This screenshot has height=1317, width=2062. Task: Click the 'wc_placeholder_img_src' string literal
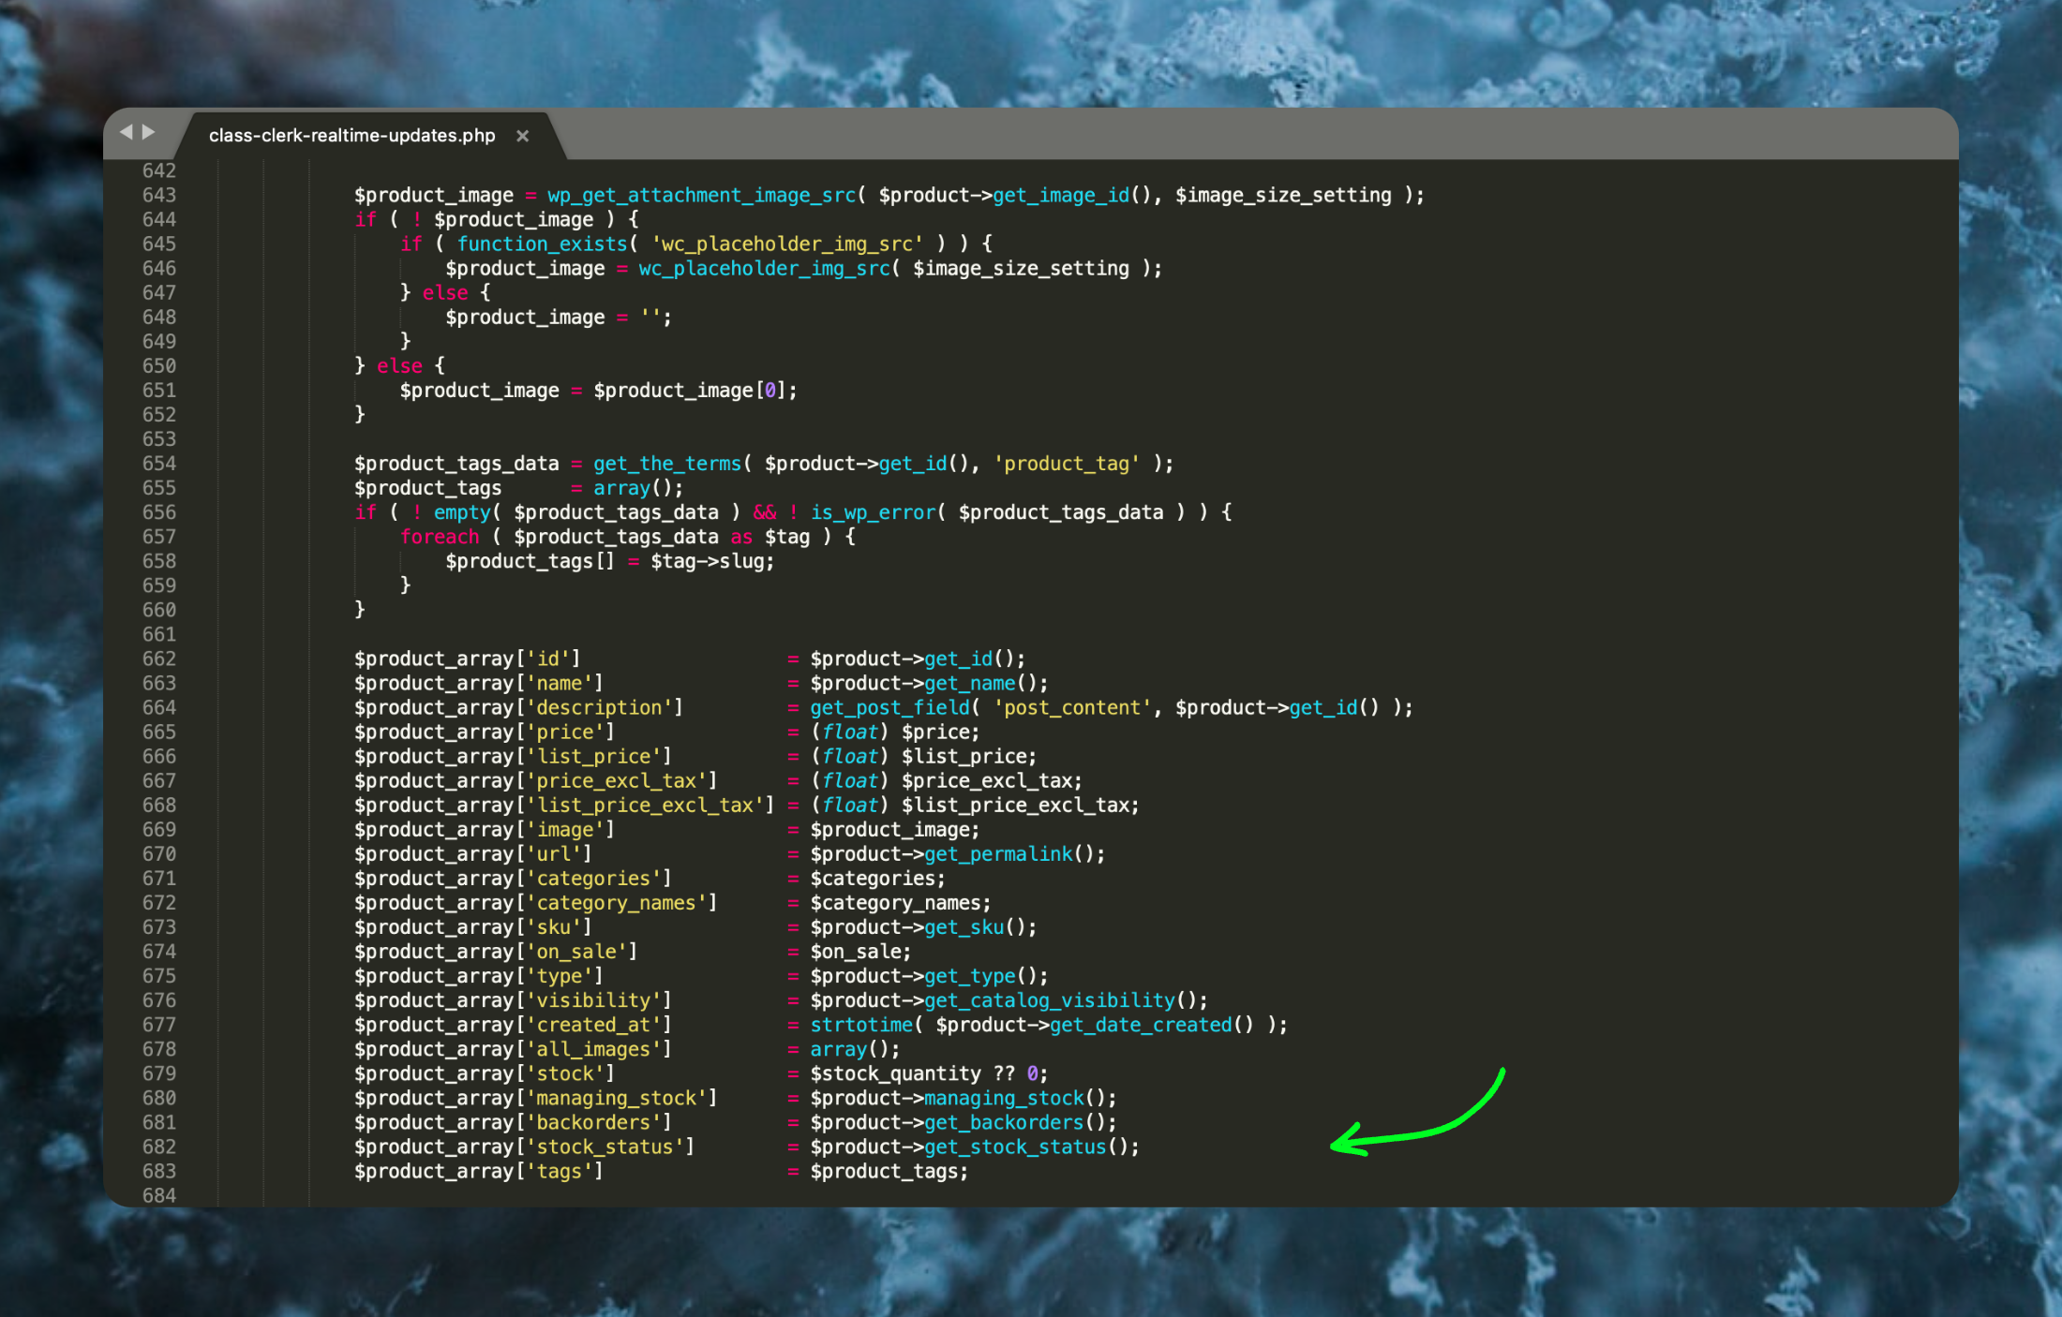pyautogui.click(x=786, y=244)
